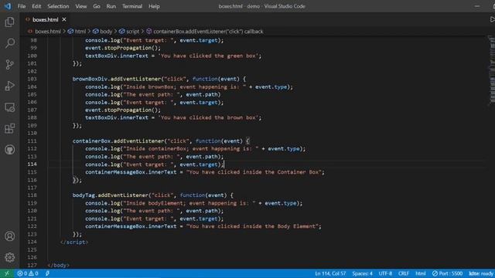The width and height of the screenshot is (495, 278).
Task: Open the File menu
Action: click(x=22, y=6)
